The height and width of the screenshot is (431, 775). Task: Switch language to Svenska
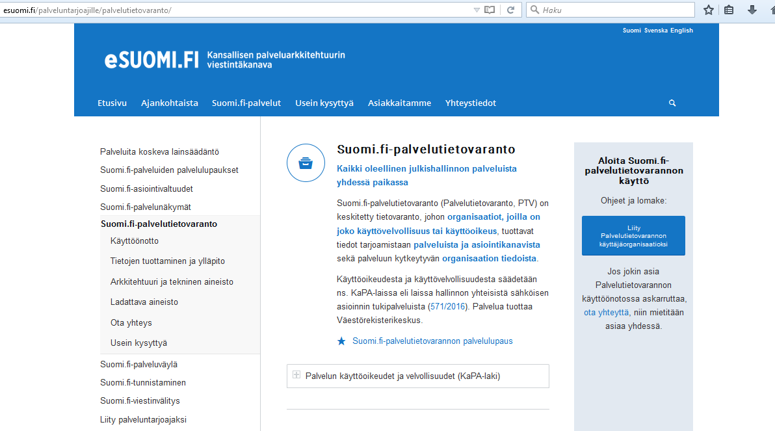pyautogui.click(x=656, y=30)
